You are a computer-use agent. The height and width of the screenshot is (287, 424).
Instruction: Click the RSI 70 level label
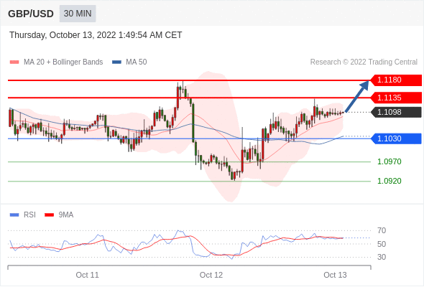[x=382, y=230]
